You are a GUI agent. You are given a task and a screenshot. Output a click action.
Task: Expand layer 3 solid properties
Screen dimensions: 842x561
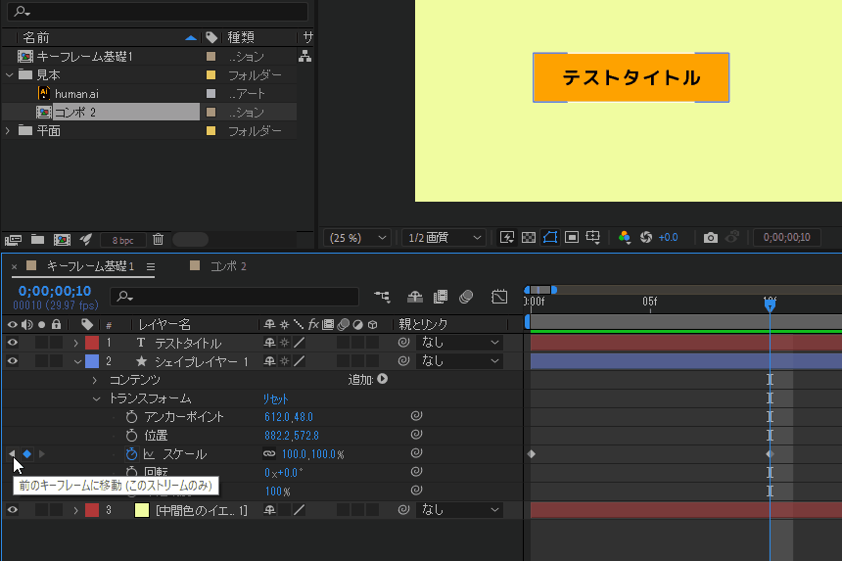click(76, 510)
